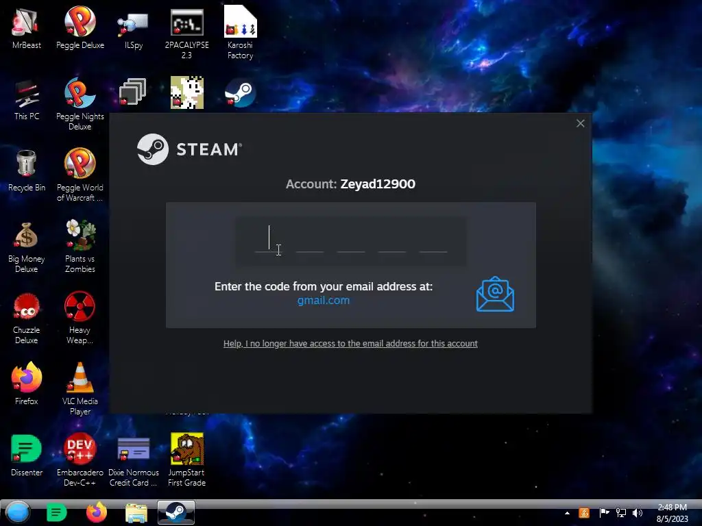Open the no longer have access help link
This screenshot has height=526, width=702.
pos(350,344)
